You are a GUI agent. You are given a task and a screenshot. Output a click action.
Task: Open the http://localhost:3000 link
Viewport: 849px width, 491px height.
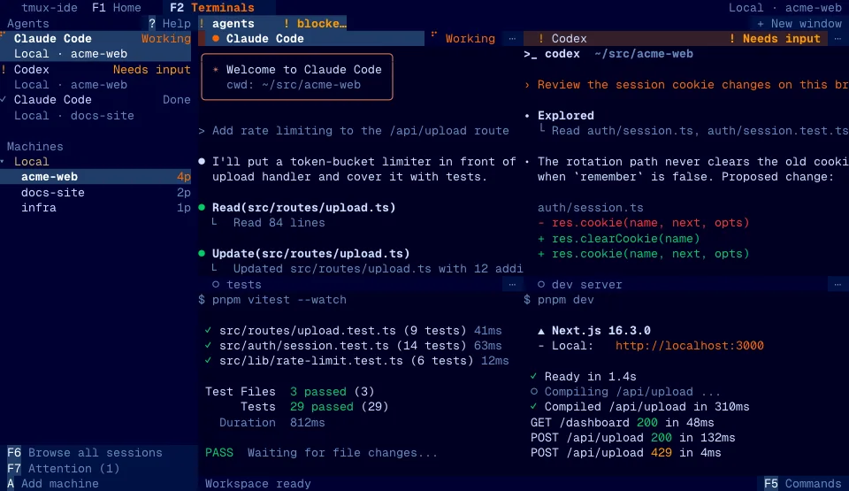pyautogui.click(x=689, y=346)
